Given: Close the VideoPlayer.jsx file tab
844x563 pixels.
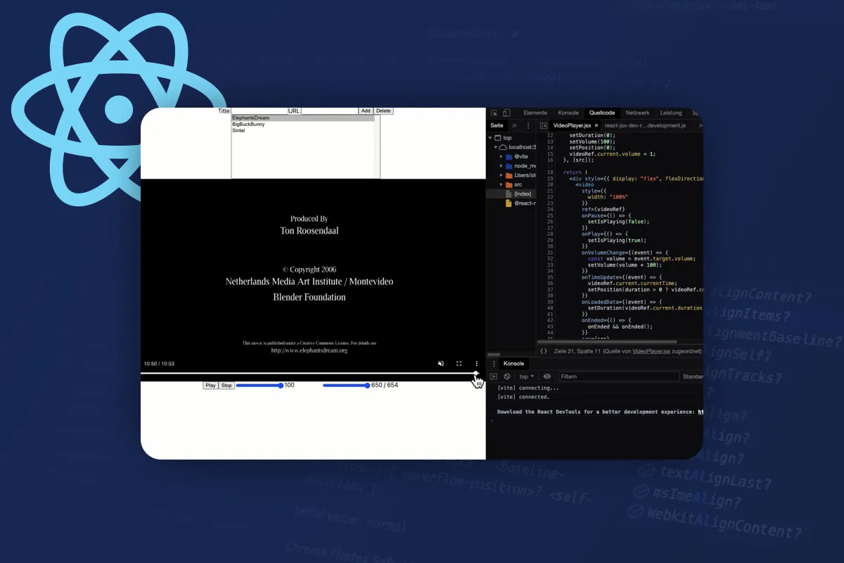Looking at the screenshot, I should (x=596, y=125).
